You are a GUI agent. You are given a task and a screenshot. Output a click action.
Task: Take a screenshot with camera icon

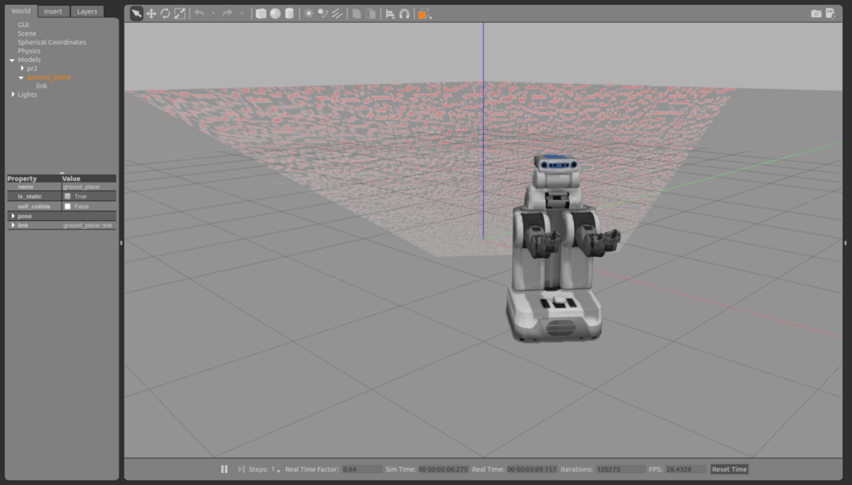click(816, 14)
